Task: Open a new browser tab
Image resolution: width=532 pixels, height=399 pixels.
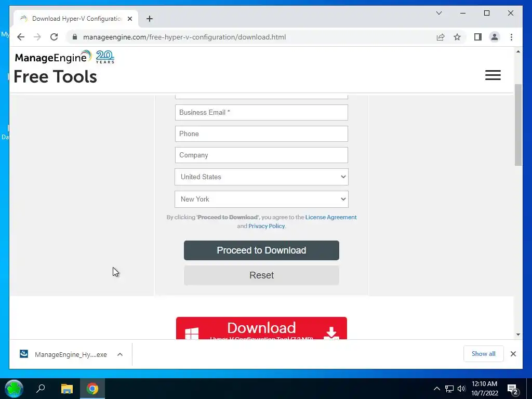Action: [x=150, y=19]
